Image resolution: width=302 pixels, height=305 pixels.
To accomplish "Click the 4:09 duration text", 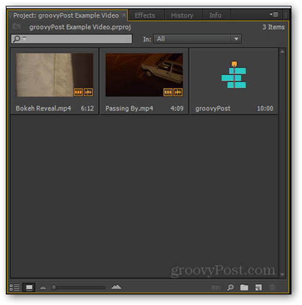I will [177, 108].
